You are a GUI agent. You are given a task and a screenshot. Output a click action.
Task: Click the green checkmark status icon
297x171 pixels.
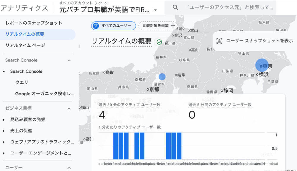pos(159,42)
